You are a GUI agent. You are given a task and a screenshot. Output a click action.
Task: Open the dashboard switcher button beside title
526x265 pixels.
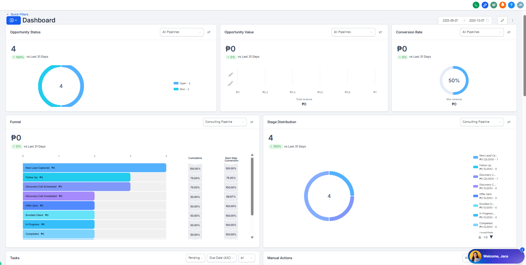click(x=13, y=20)
